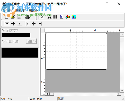Click the vertical scrollbar thumb

click(x=122, y=39)
